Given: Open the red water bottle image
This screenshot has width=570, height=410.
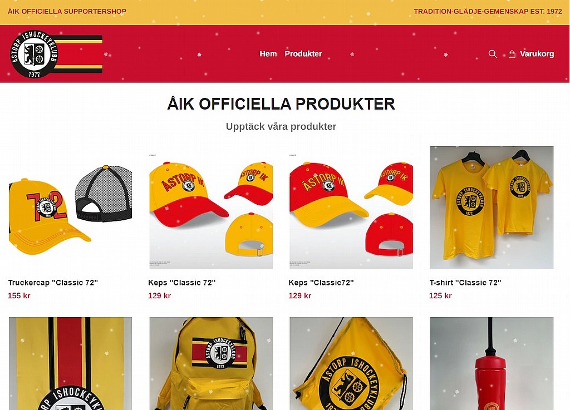Looking at the screenshot, I should pos(492,363).
